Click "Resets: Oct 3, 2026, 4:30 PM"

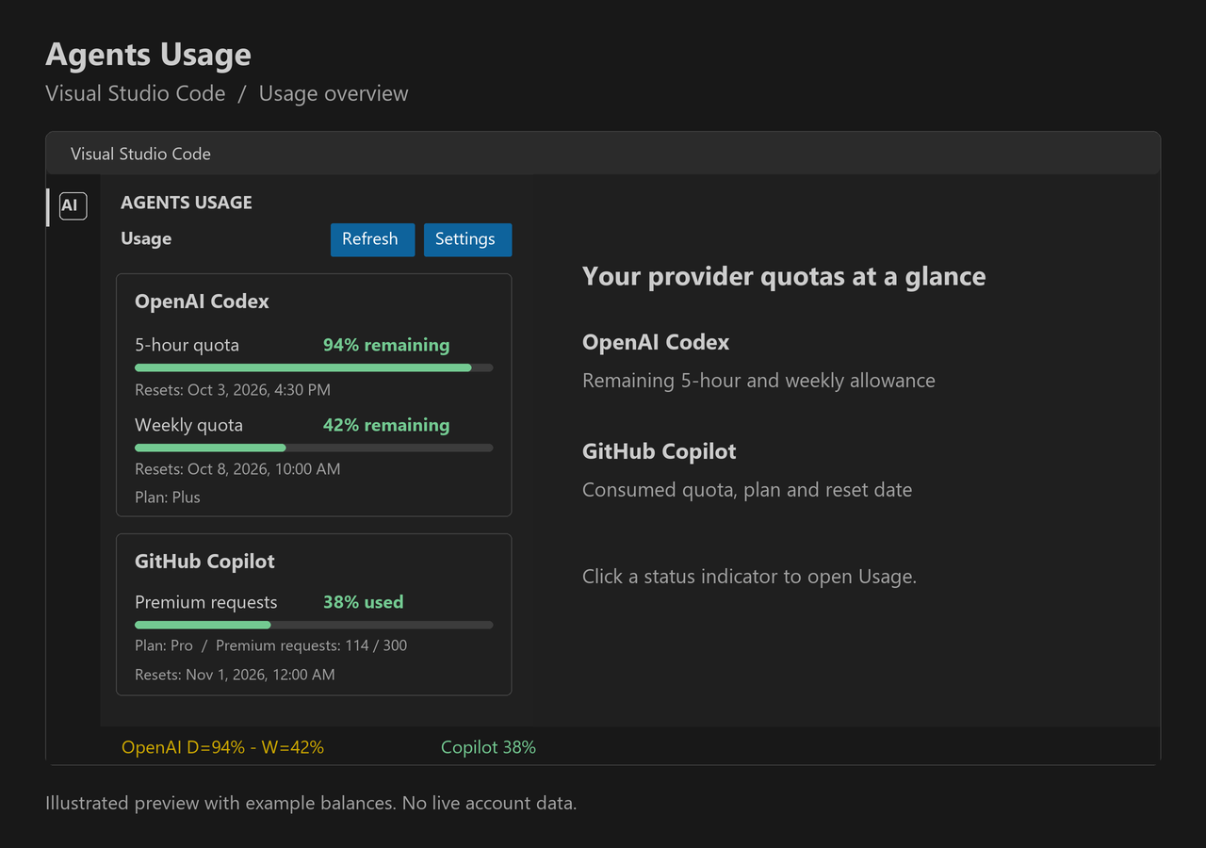pyautogui.click(x=233, y=390)
